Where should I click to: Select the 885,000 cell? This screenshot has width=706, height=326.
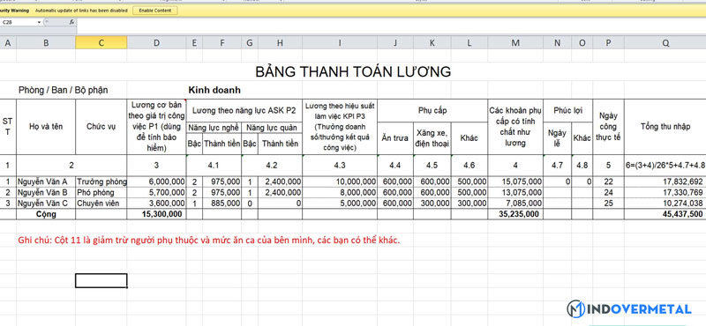(222, 204)
